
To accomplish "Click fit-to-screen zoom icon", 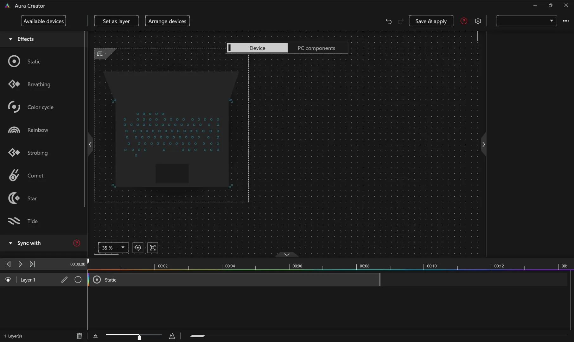I will [x=153, y=248].
